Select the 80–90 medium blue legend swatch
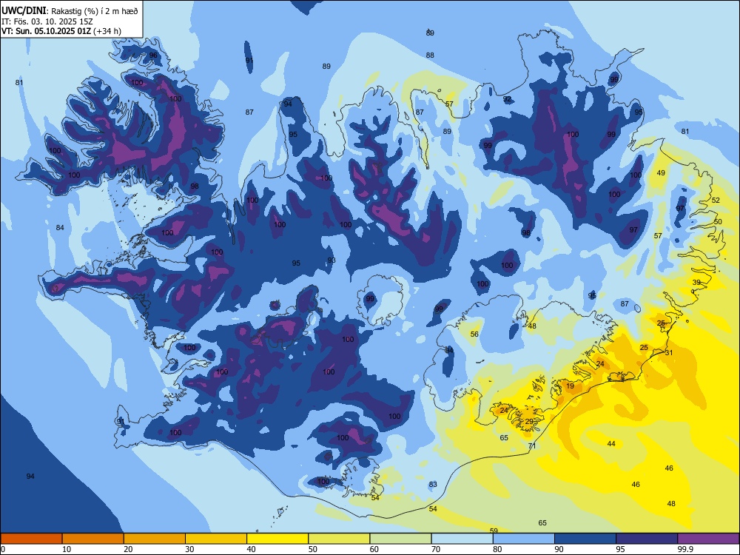 pyautogui.click(x=524, y=539)
